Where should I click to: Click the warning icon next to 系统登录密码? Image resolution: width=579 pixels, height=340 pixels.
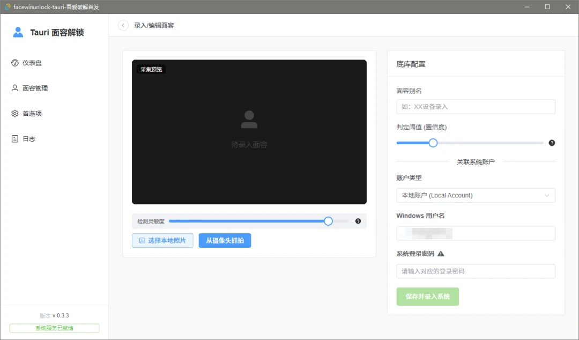[x=441, y=253]
